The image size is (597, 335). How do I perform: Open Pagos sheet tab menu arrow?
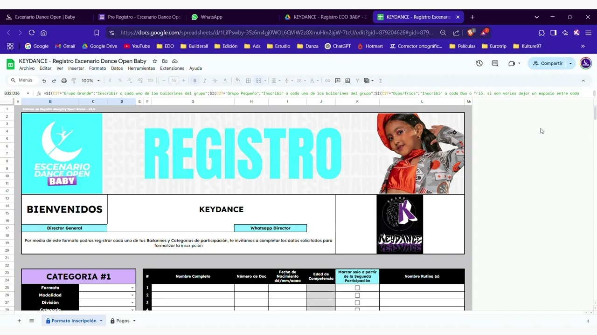click(134, 321)
